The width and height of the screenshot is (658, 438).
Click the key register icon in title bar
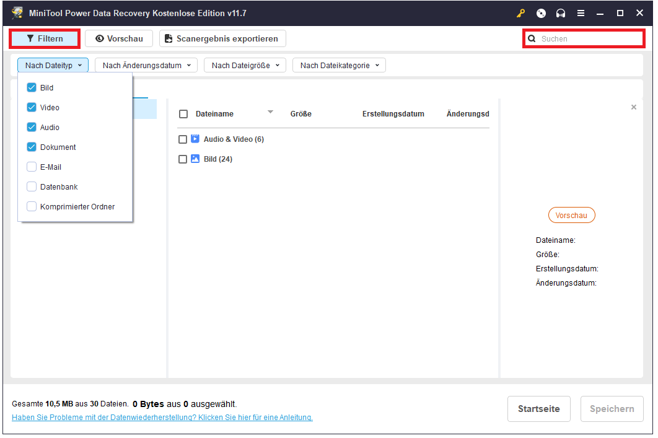point(521,14)
